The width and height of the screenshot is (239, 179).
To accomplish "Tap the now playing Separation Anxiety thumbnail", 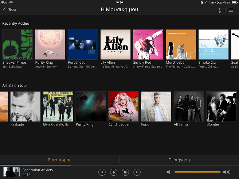I will point(12,172).
